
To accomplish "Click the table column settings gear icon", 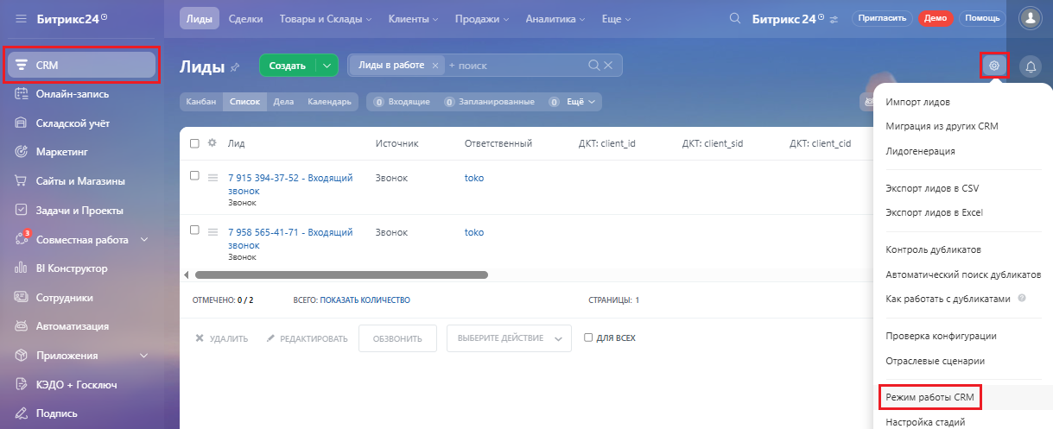I will pos(213,143).
